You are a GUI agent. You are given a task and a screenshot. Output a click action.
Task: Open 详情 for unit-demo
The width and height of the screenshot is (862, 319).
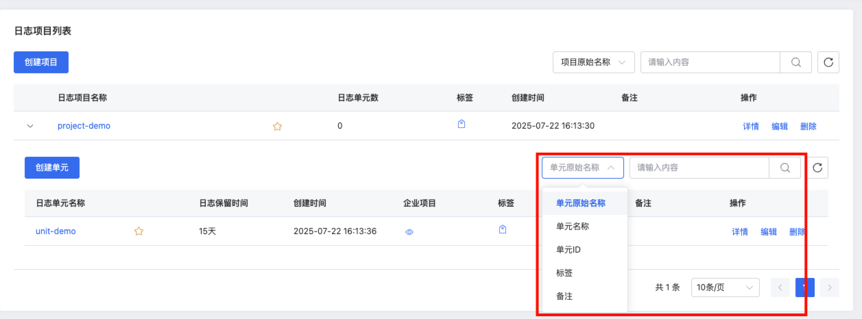coord(740,232)
